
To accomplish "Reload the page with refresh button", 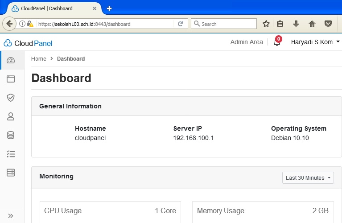I will (x=181, y=24).
